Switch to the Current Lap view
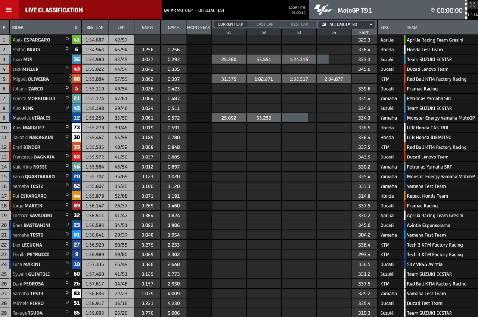 click(230, 24)
